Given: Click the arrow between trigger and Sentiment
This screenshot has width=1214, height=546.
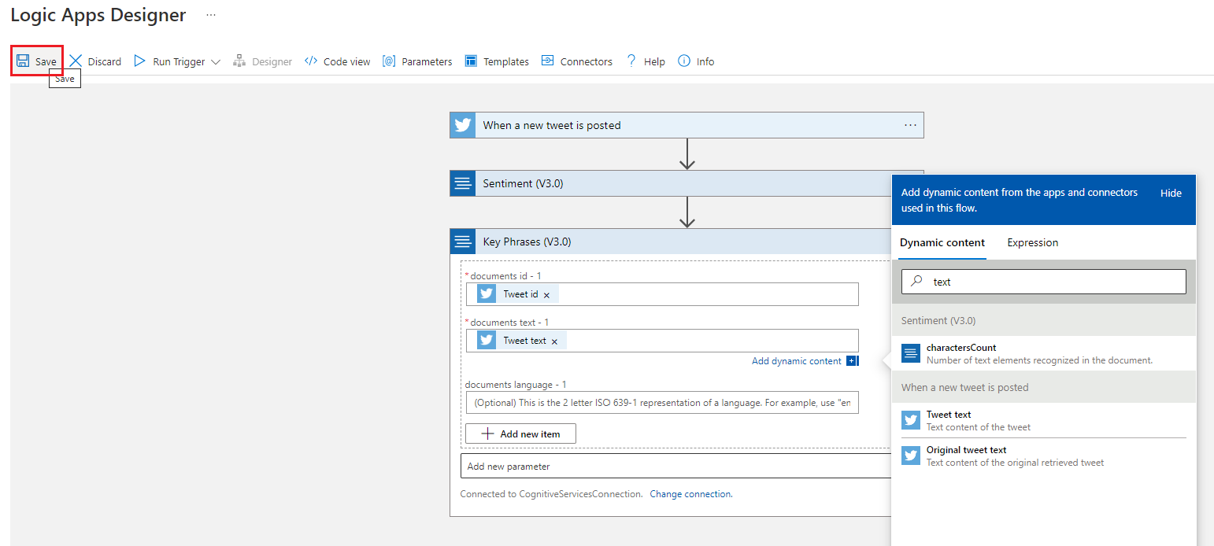Looking at the screenshot, I should click(687, 154).
